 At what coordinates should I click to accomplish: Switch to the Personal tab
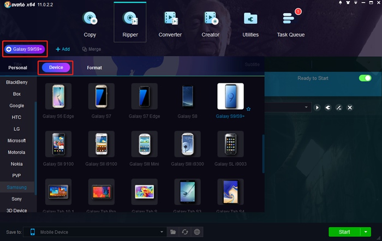[x=17, y=68]
